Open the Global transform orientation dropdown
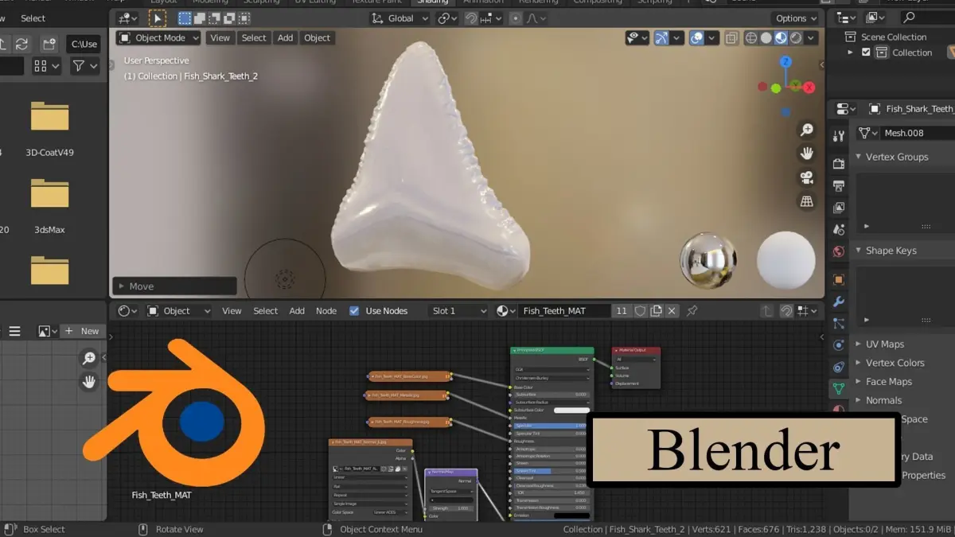 tap(399, 18)
